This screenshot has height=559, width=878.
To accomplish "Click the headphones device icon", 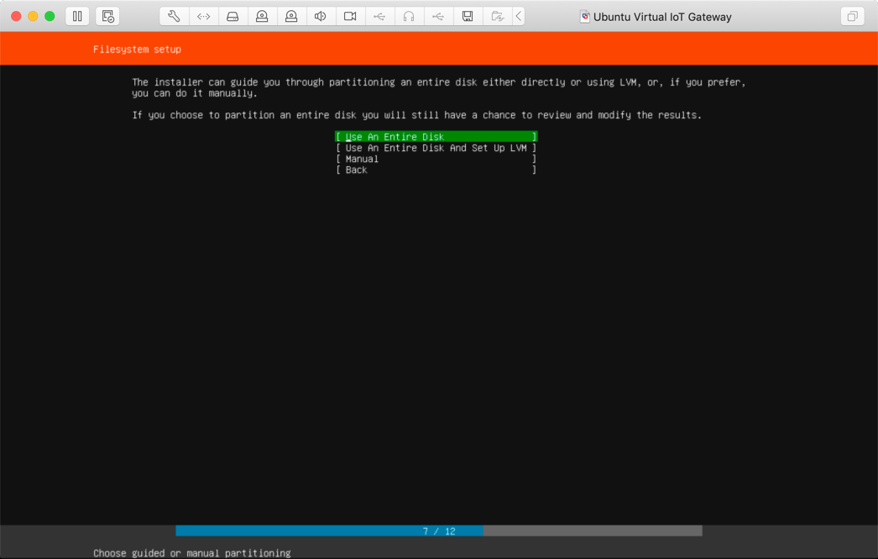I will tap(409, 16).
